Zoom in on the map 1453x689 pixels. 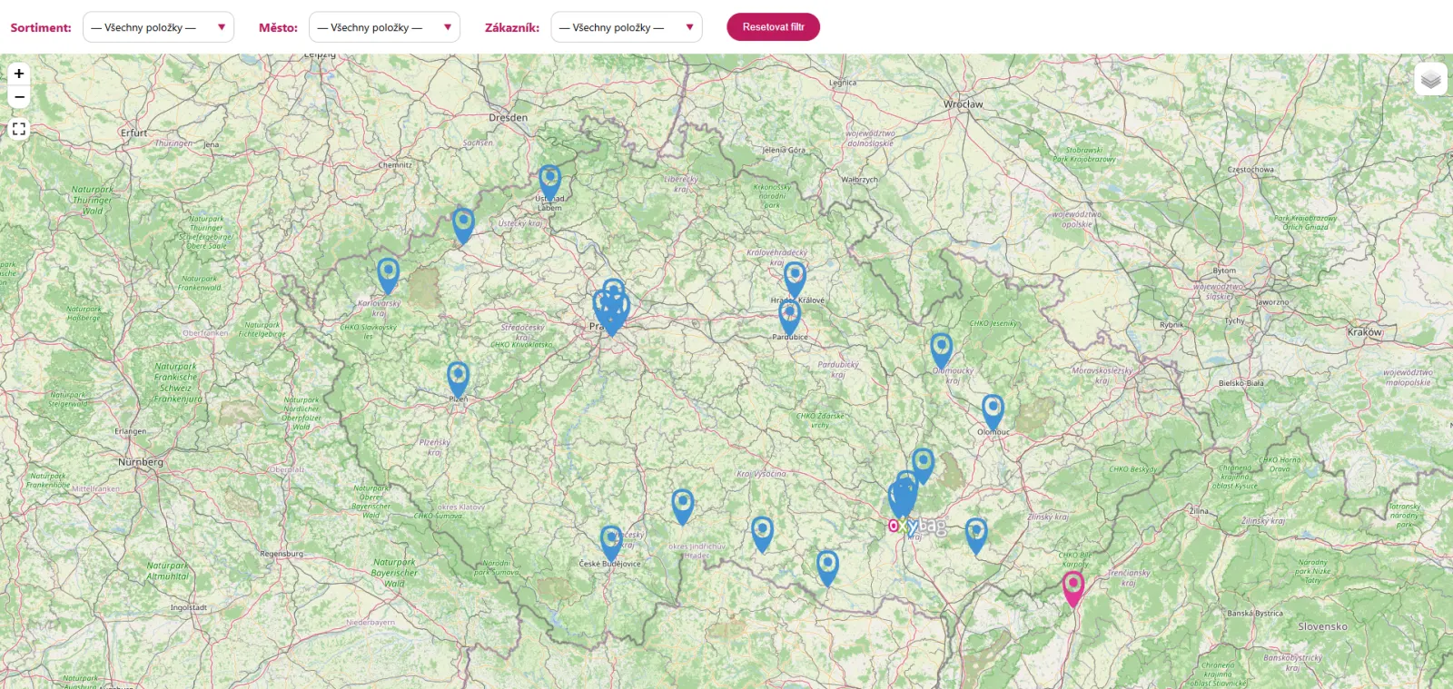point(19,74)
